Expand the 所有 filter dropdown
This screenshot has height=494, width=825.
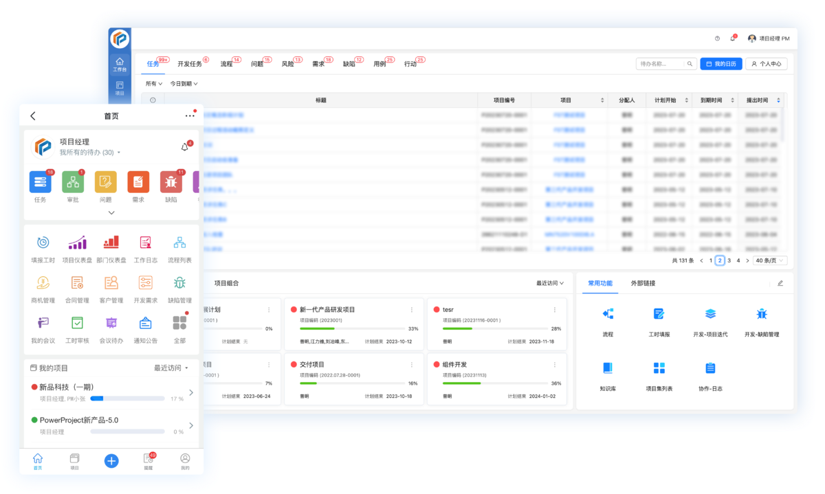[153, 84]
